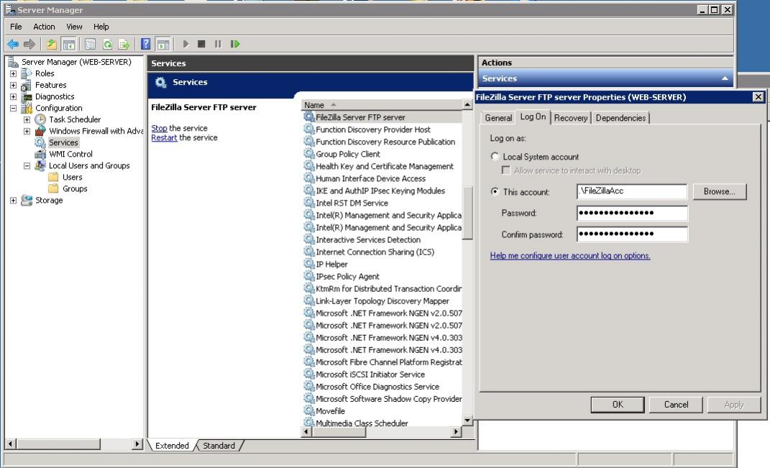770x468 pixels.
Task: Restart the service via the toolbar icon
Action: 235,44
